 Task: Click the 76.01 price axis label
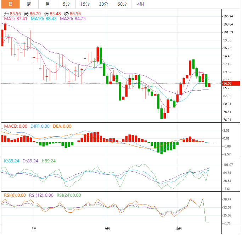[227, 120]
